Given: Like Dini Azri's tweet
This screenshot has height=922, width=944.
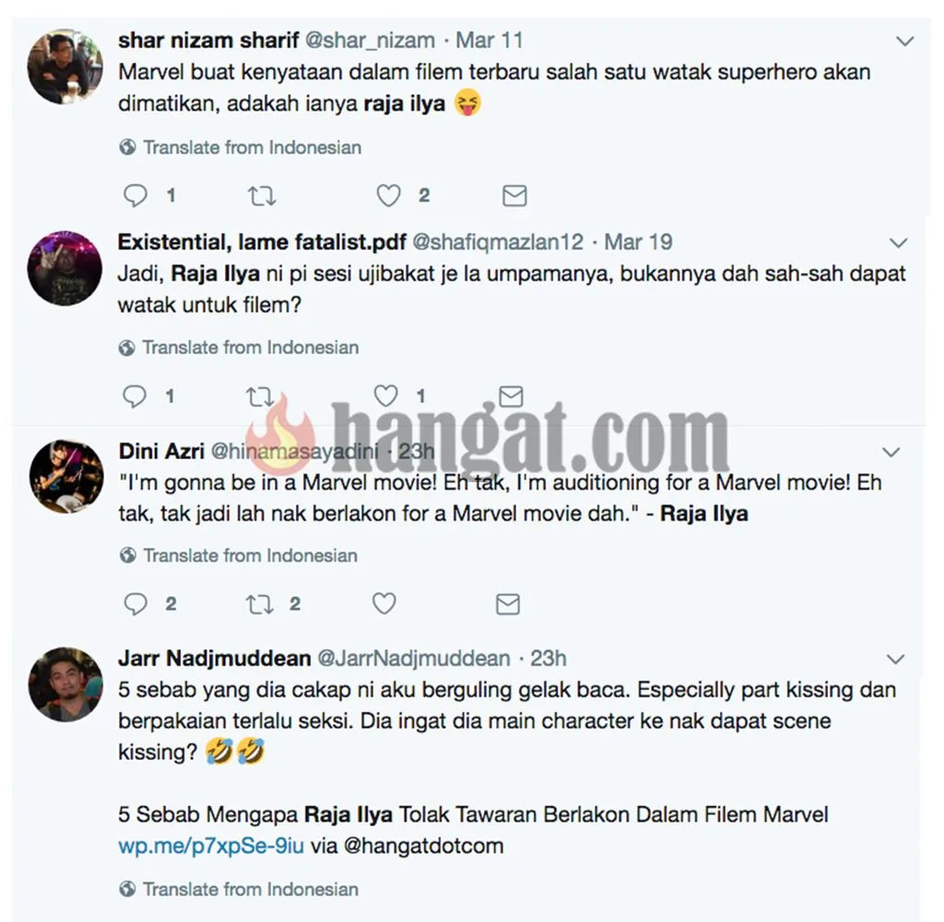Looking at the screenshot, I should pos(384,603).
